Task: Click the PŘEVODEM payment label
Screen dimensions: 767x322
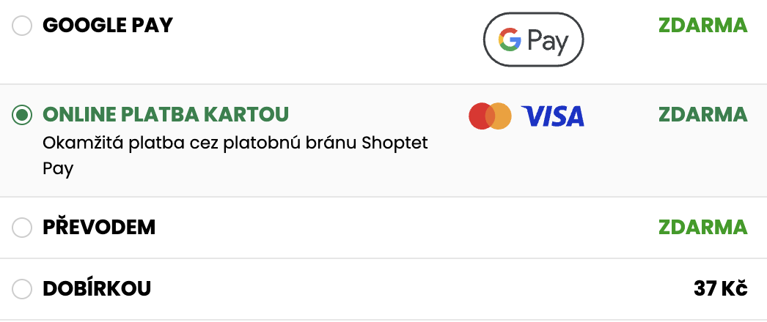Action: tap(99, 227)
